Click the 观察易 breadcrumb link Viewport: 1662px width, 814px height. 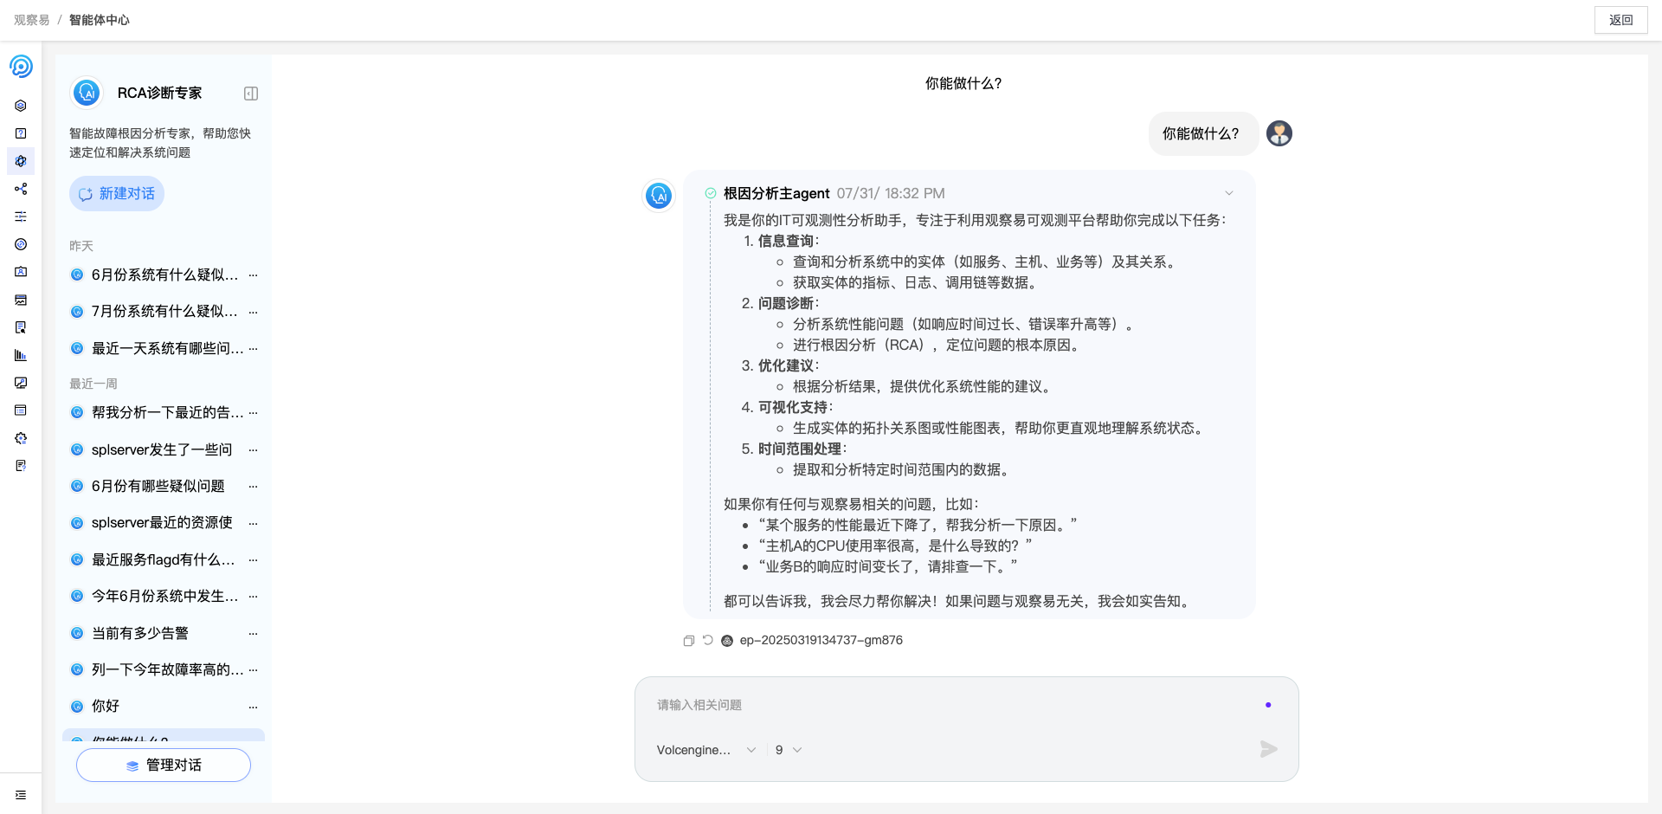[x=32, y=20]
